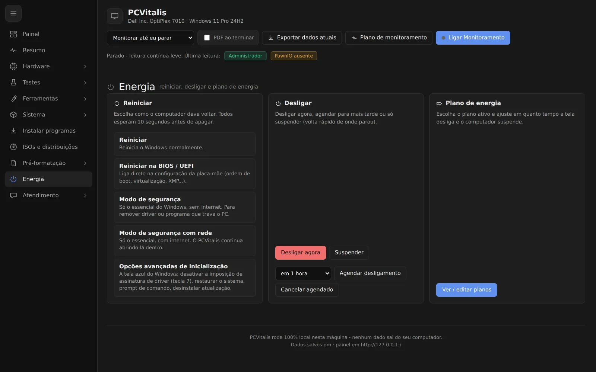Viewport: 596px width, 372px height.
Task: Open the Painel dashboard icon
Action: pyautogui.click(x=13, y=34)
